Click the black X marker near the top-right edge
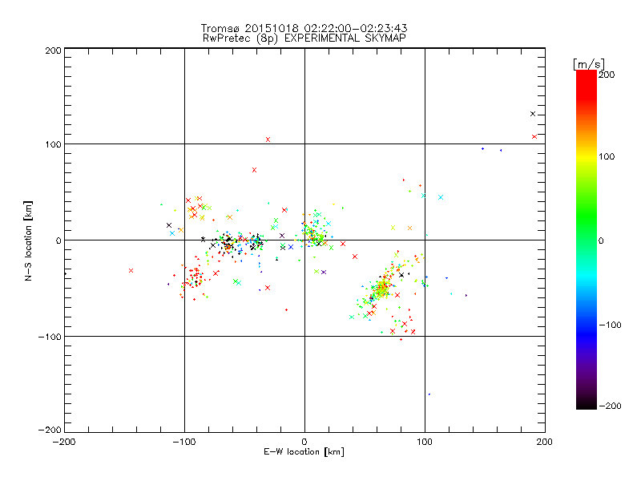Viewport: 641px width, 481px height. [533, 114]
